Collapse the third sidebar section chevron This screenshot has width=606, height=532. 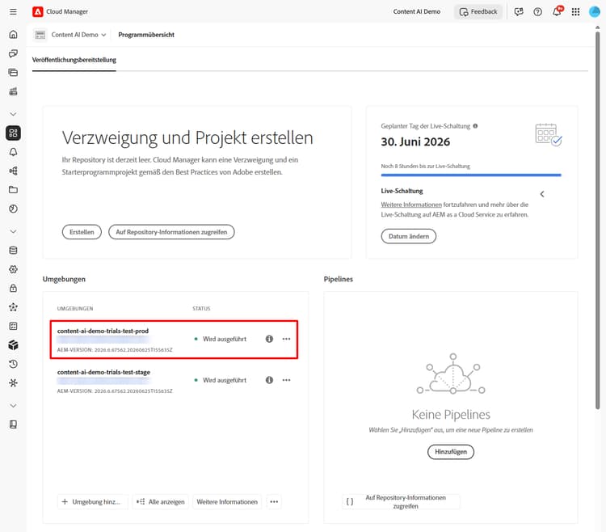13,406
